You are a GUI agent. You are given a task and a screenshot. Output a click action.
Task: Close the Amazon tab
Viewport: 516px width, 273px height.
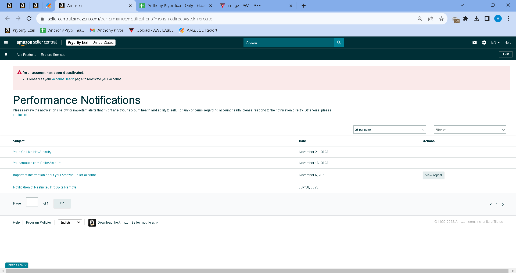click(130, 6)
